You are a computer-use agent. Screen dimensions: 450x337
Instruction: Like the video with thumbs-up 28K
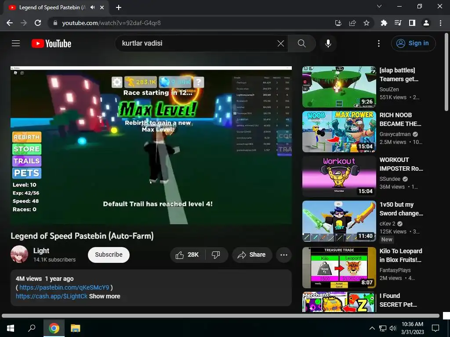187,255
